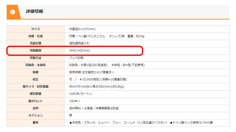
Task: Select the 包装形態 row label
Action: 35,43
